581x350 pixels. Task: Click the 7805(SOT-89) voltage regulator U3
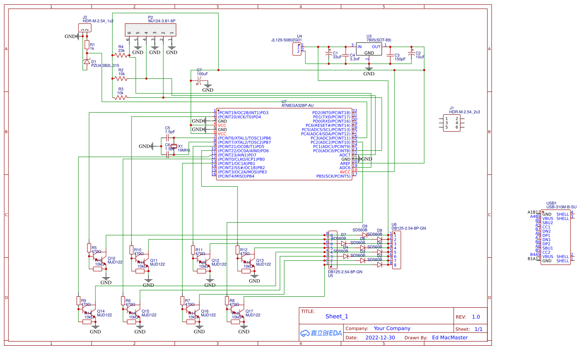pos(369,49)
